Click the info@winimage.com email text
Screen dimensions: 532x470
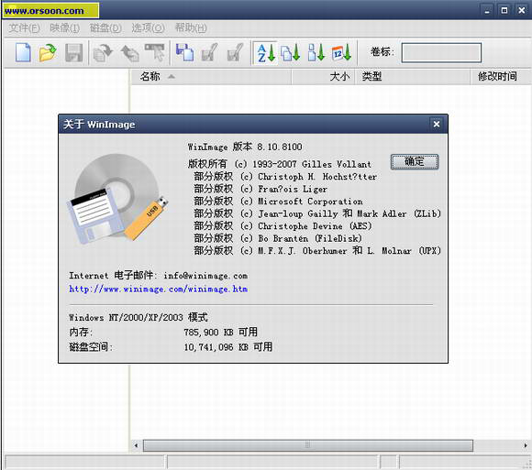click(205, 276)
